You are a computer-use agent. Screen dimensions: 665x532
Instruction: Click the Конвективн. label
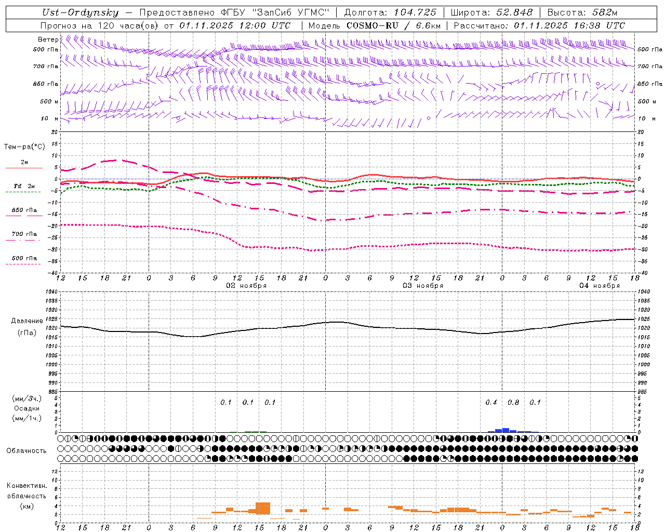click(26, 486)
